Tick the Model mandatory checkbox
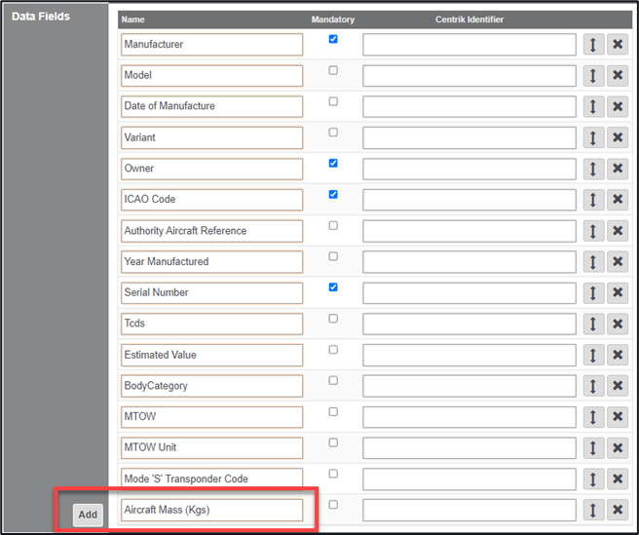 click(x=333, y=70)
